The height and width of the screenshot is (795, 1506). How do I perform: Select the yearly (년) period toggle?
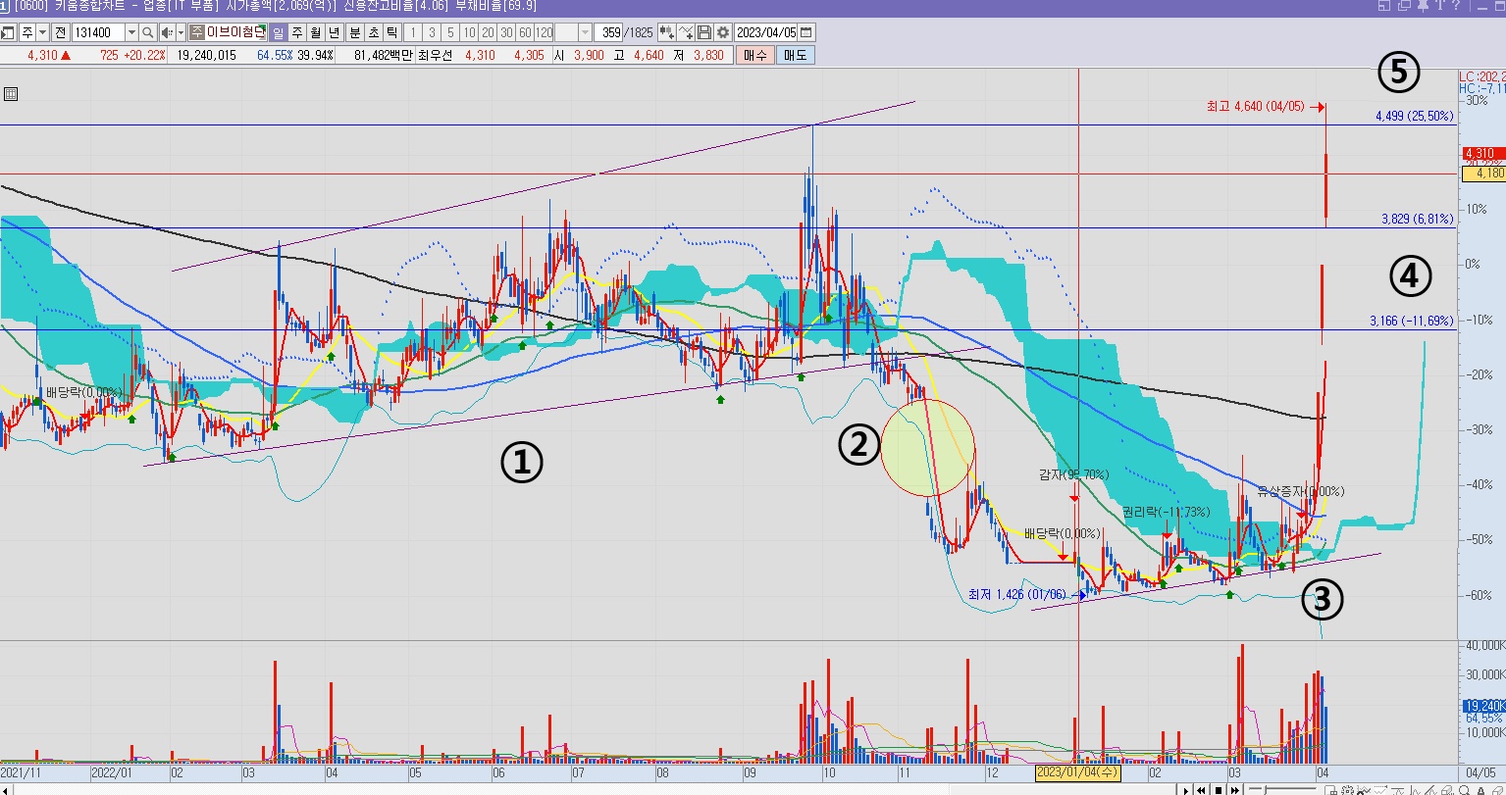click(x=335, y=32)
